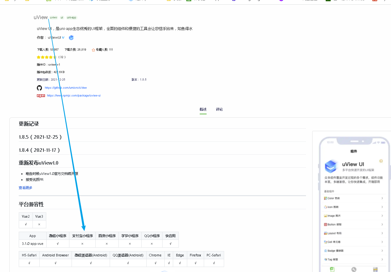Click the 重新发布uView1.0 heading
Viewport: 391px width, 272px height.
pyautogui.click(x=38, y=163)
